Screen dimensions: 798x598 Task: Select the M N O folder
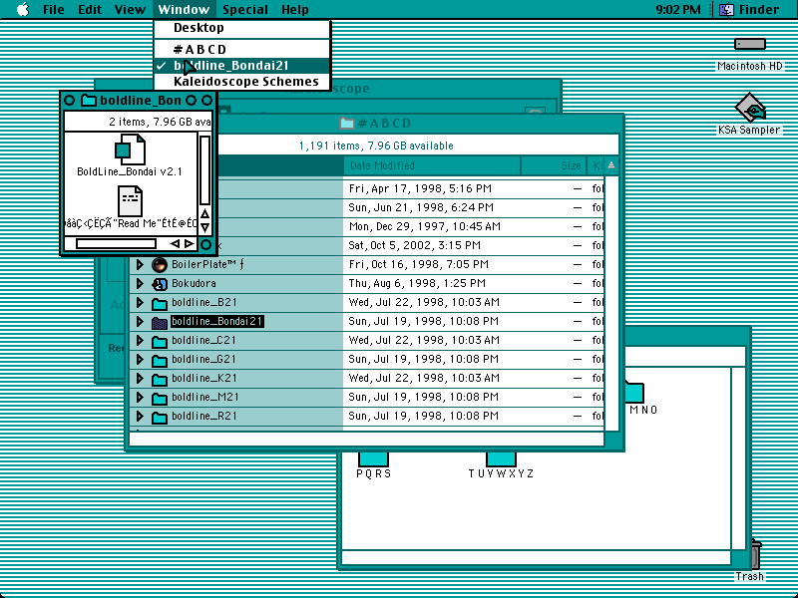[634, 392]
